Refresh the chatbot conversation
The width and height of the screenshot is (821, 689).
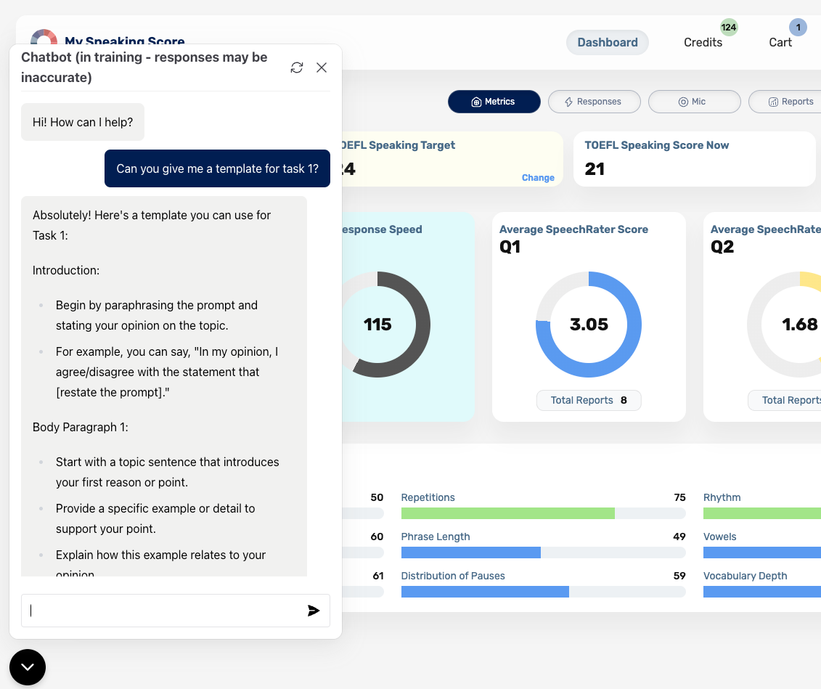click(x=297, y=68)
